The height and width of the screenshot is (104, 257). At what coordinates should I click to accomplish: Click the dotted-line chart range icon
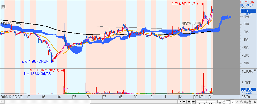pyautogui.click(x=228, y=102)
